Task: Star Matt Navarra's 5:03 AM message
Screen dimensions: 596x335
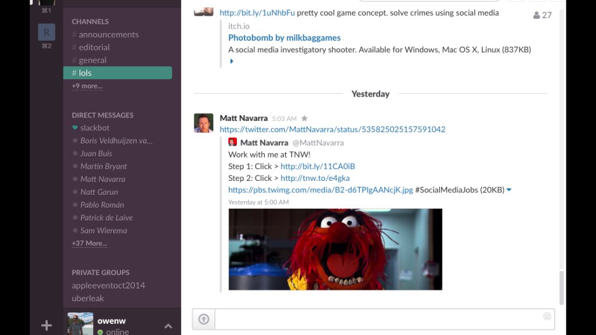Action: point(304,119)
